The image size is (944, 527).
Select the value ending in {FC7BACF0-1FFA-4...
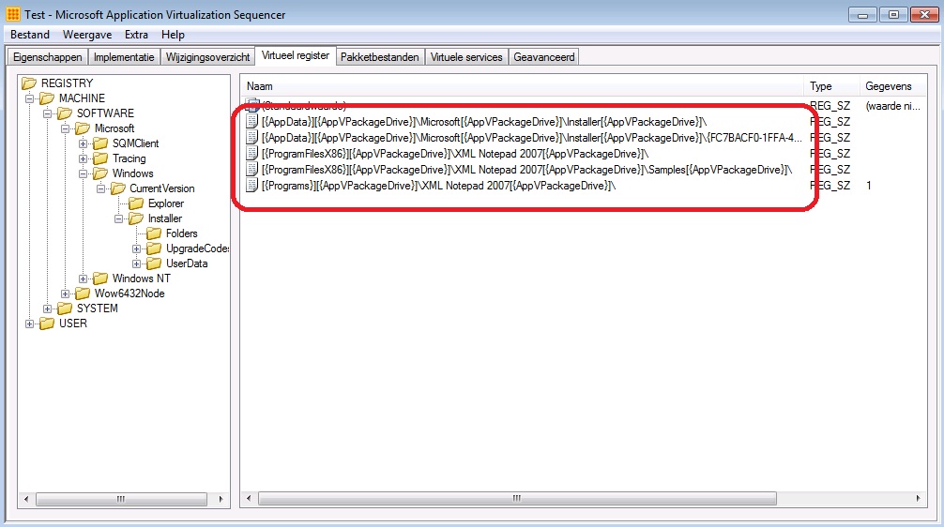click(x=532, y=138)
